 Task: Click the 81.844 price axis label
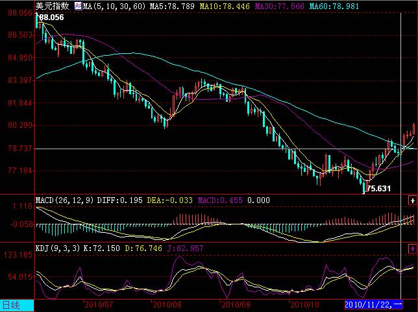tap(20, 102)
